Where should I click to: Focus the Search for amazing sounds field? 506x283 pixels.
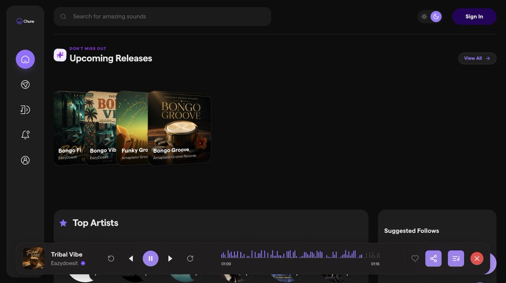tap(162, 16)
